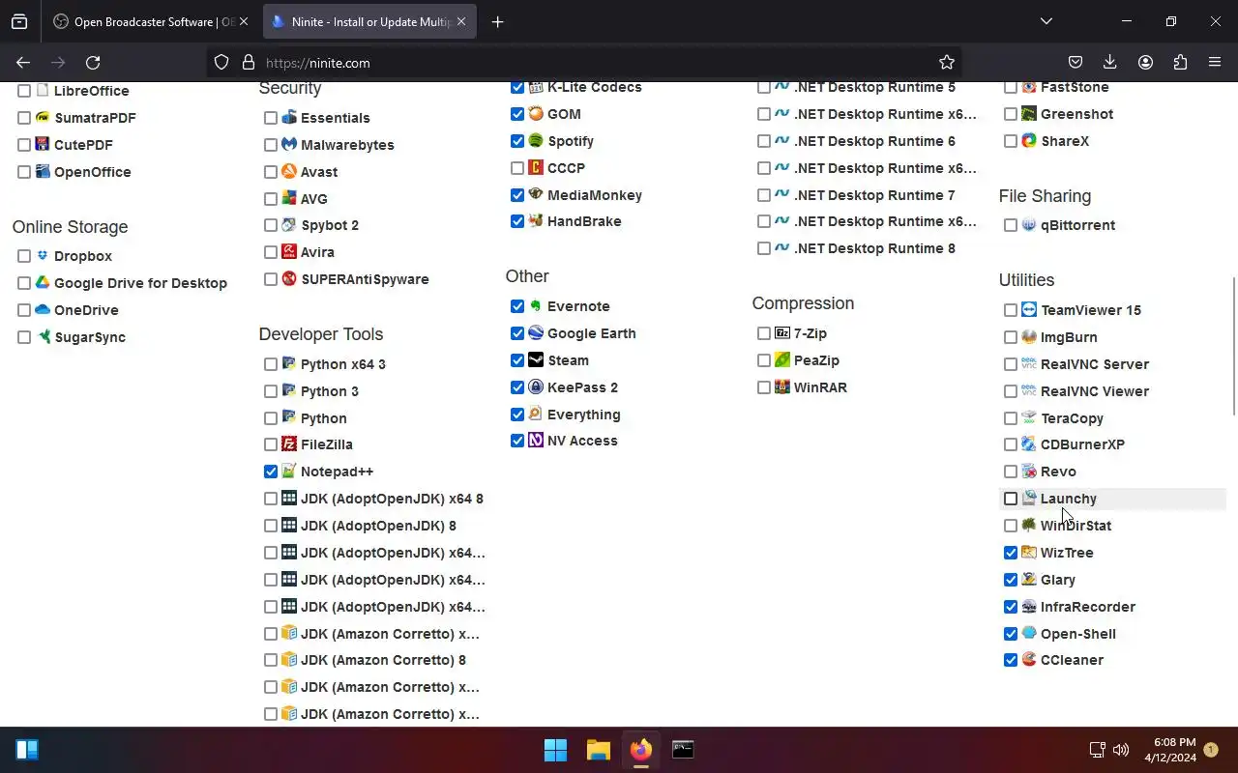Click the .NET Desktop Runtime 8 label

(x=874, y=247)
